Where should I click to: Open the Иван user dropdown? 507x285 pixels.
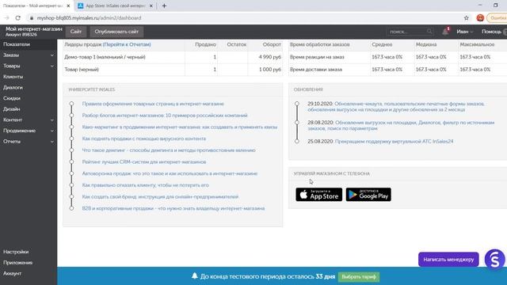coord(465,32)
